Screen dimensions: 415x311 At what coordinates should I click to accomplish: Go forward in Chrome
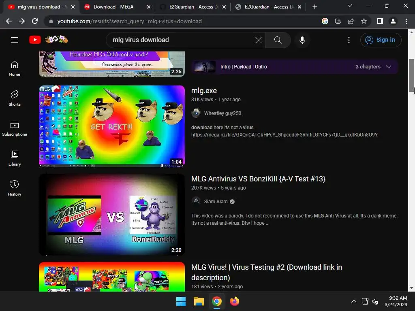tap(22, 21)
